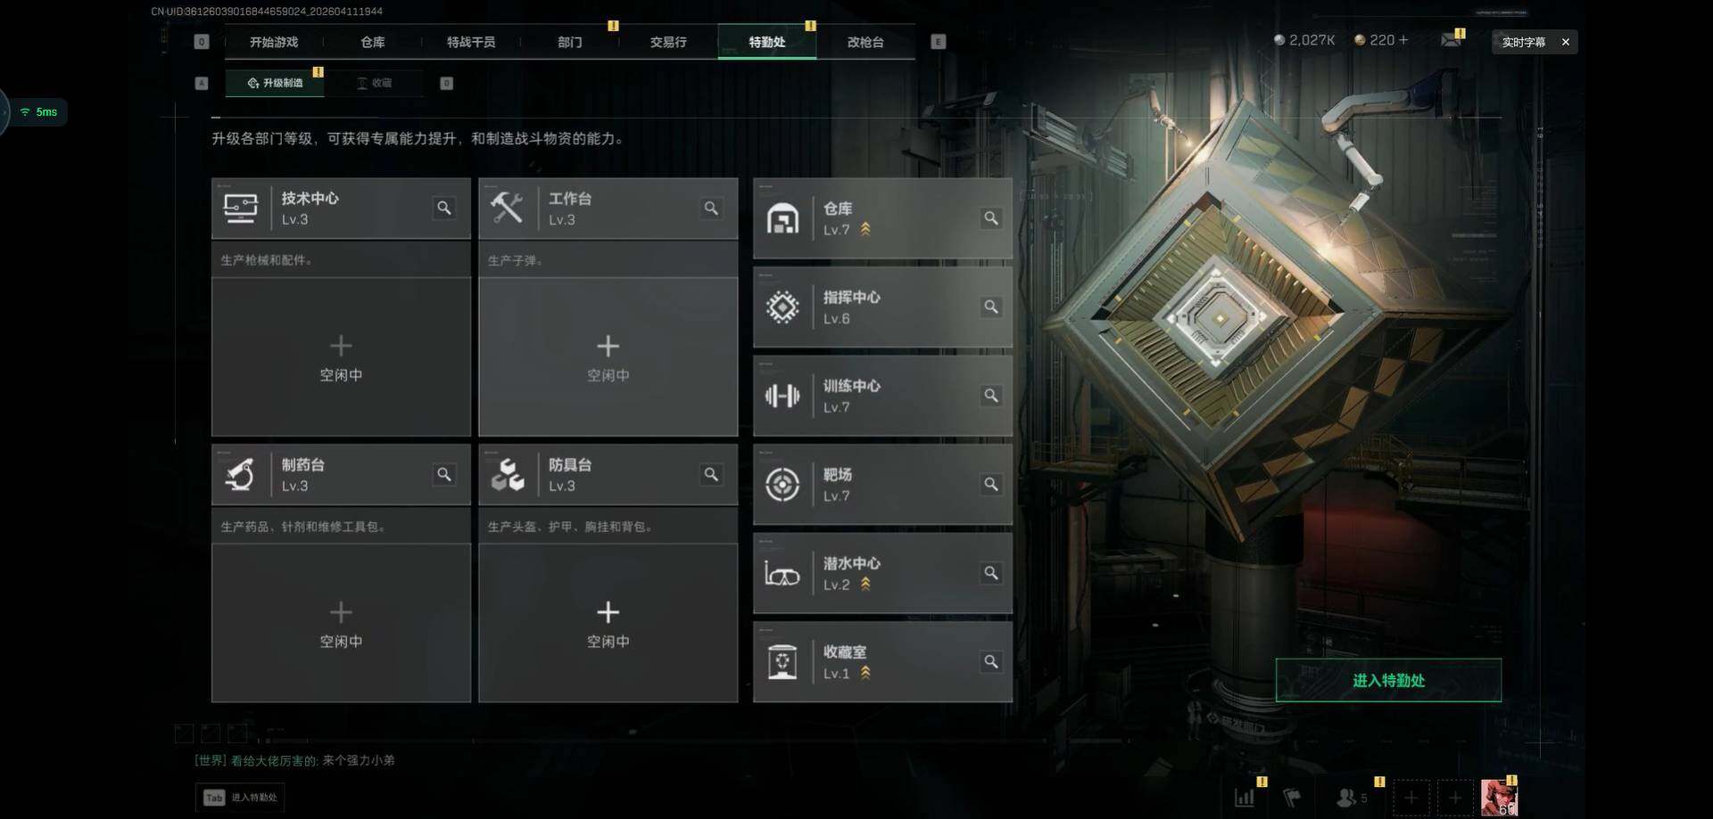The height and width of the screenshot is (819, 1713).
Task: Open the 靶场 target icon
Action: click(x=782, y=485)
